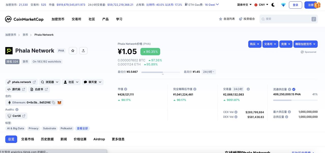The width and height of the screenshot is (325, 153).
Task: Click info icon next to CEX Vol
Action: pos(236,112)
